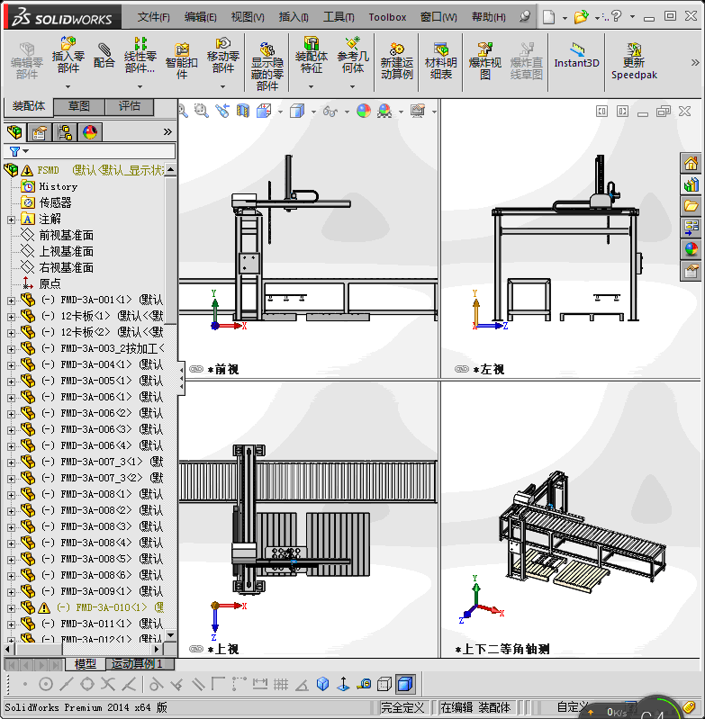Select the 模型 bottom tab
Viewport: 705px width, 719px height.
pyautogui.click(x=86, y=664)
